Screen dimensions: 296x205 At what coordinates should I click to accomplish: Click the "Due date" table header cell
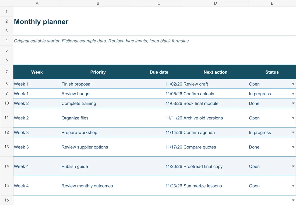point(159,72)
